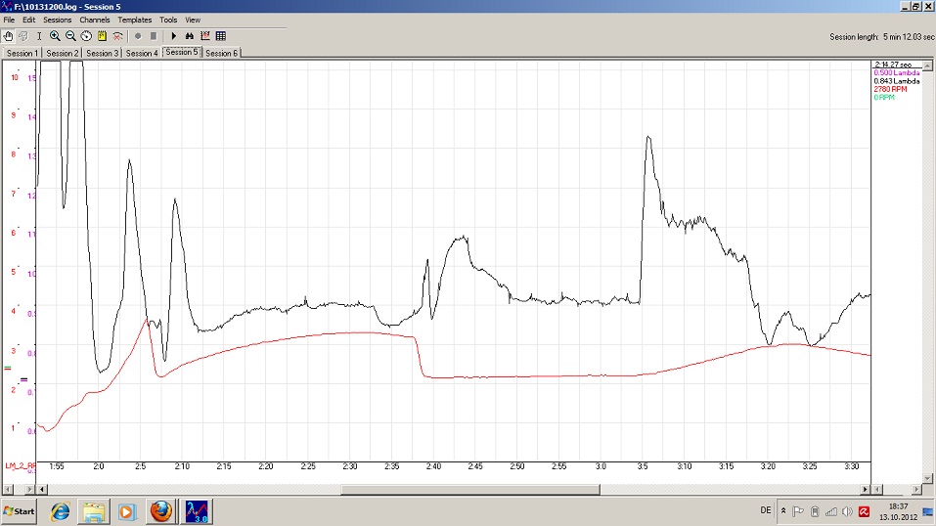Open the Channels menu
The width and height of the screenshot is (936, 526).
point(95,20)
